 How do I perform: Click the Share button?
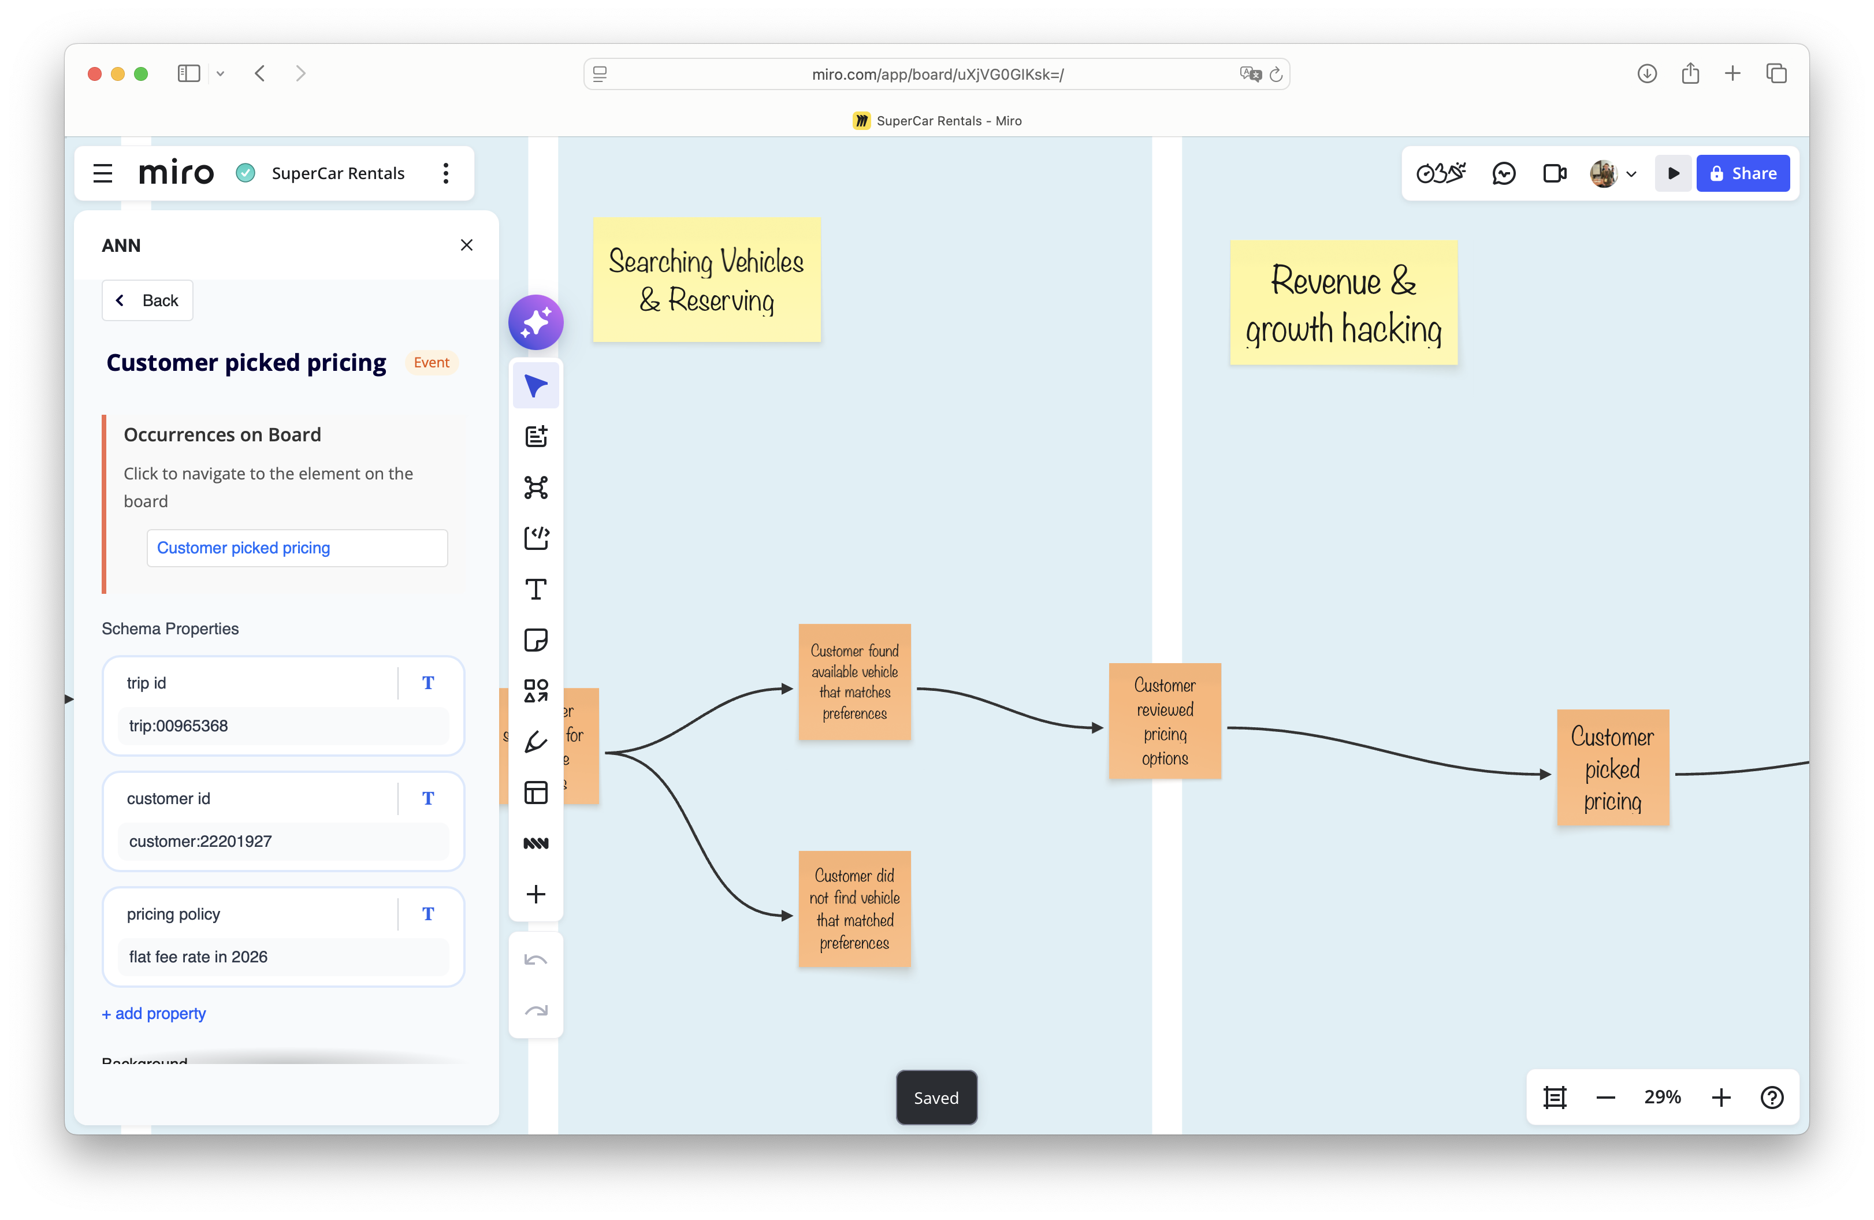pyautogui.click(x=1742, y=173)
